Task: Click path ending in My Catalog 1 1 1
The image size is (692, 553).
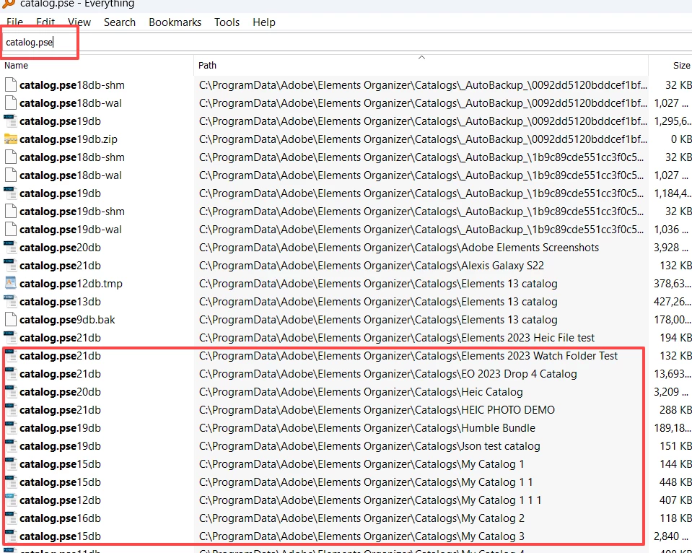Action: click(x=370, y=500)
